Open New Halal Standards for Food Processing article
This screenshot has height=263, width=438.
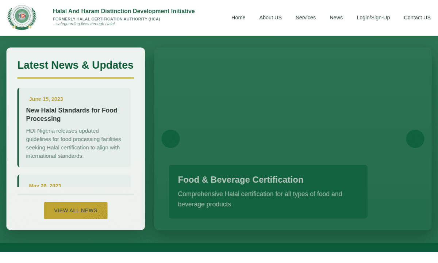click(72, 114)
